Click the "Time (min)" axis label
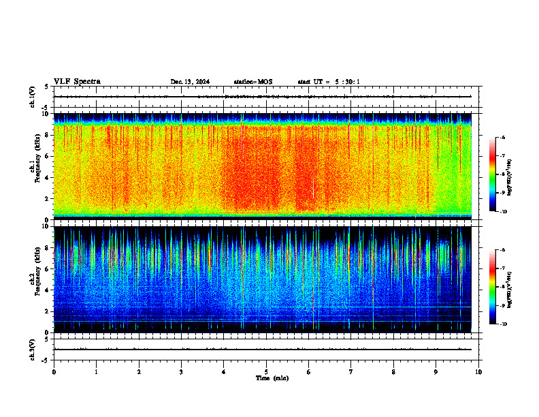539x417 pixels. point(272,378)
